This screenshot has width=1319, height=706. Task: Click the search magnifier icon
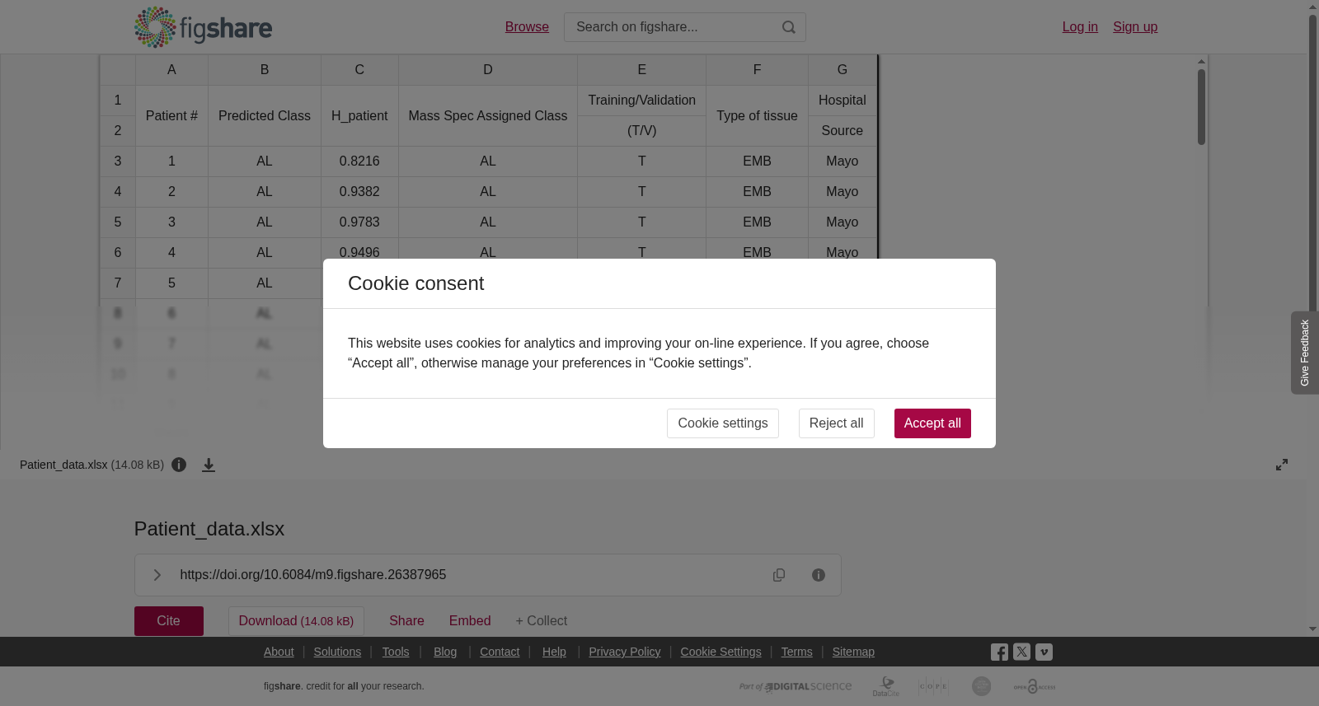tap(789, 27)
